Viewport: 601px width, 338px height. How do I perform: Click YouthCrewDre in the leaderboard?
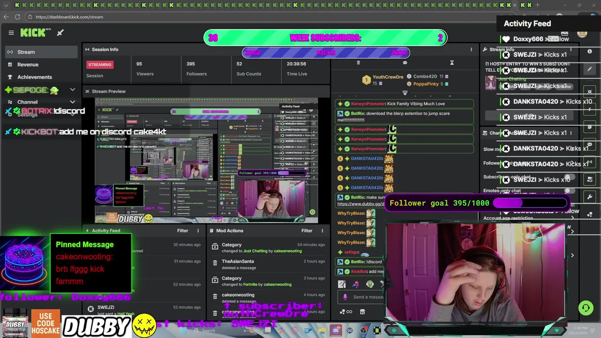pos(388,77)
